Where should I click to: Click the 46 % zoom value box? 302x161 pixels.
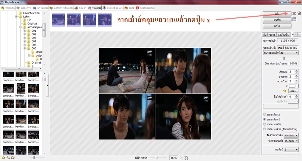click(174, 158)
